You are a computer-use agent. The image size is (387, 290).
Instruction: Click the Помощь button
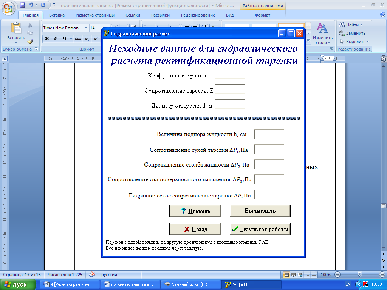tap(195, 211)
